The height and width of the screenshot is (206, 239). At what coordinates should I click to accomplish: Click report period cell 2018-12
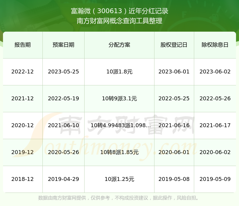pyautogui.click(x=23, y=179)
